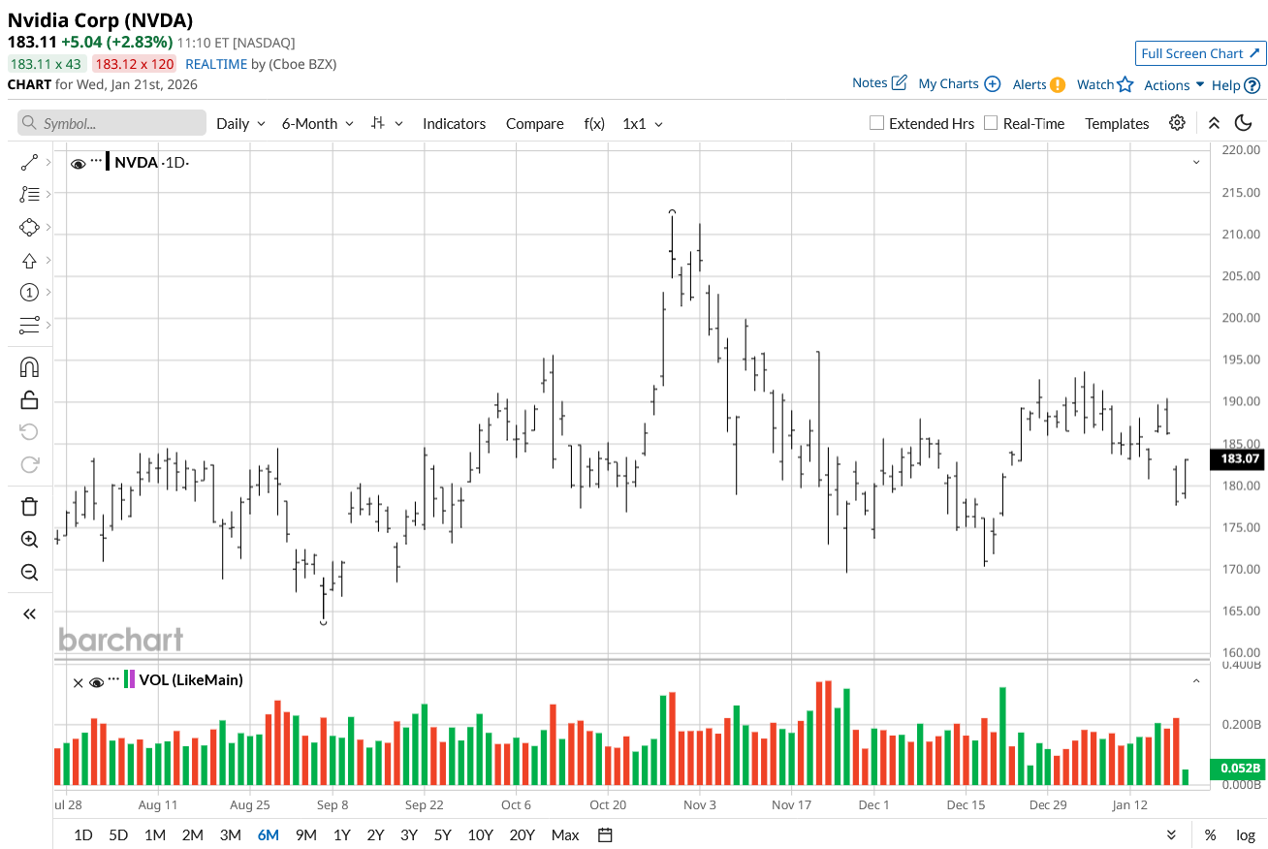Select the up arrow marker tool

tap(29, 260)
